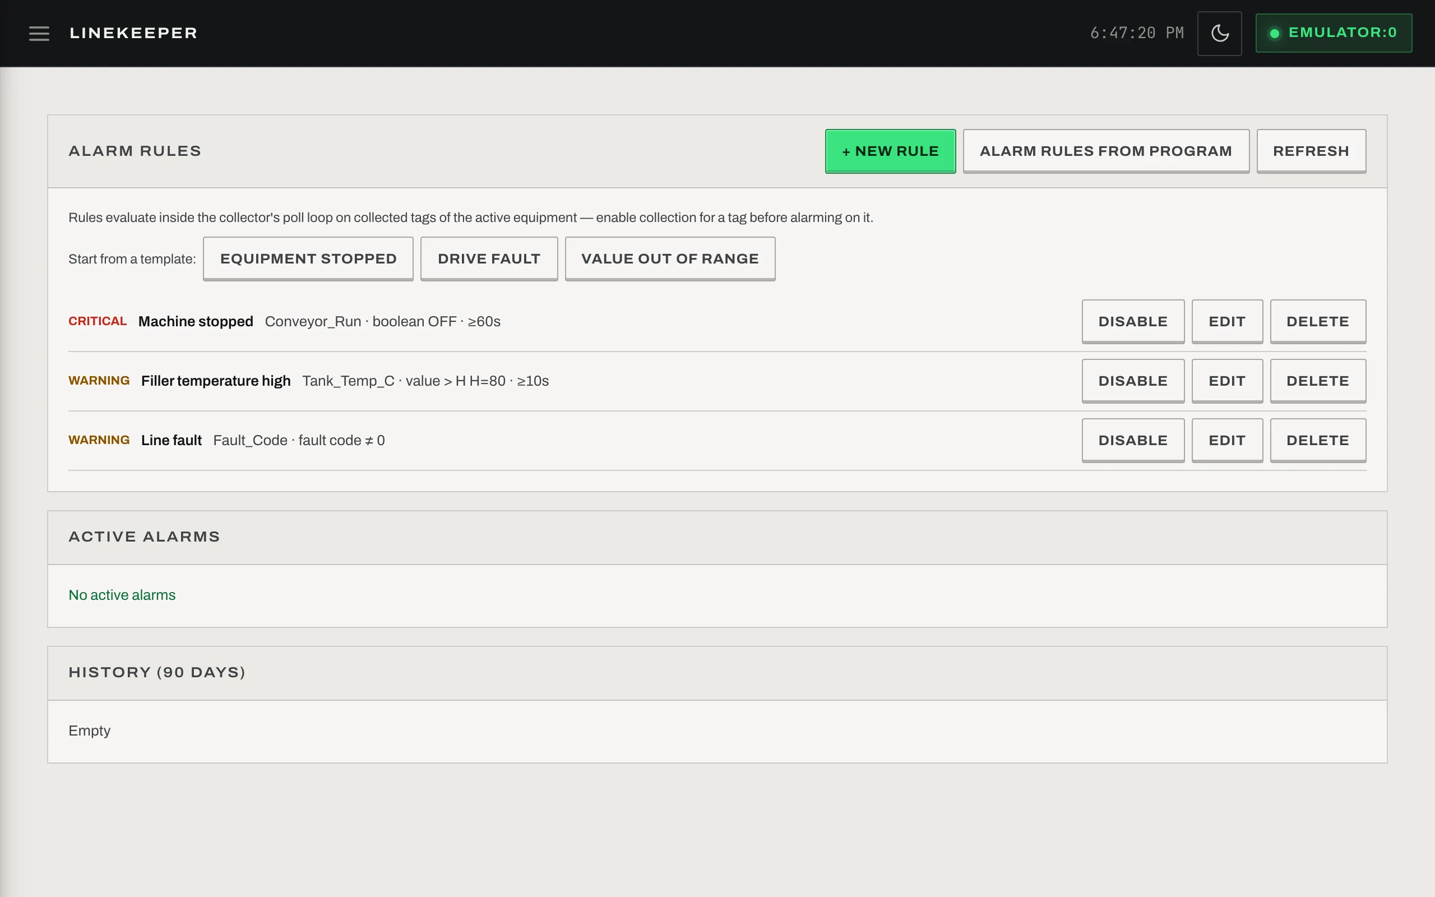Select the CRITICAL severity label
This screenshot has width=1435, height=897.
pos(97,321)
